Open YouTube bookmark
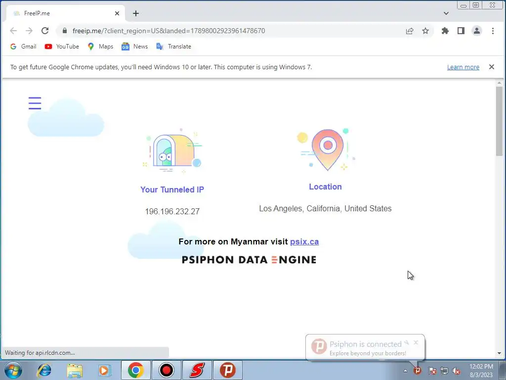Image resolution: width=506 pixels, height=380 pixels. pos(62,47)
